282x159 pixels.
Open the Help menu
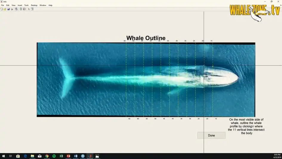[50, 5]
